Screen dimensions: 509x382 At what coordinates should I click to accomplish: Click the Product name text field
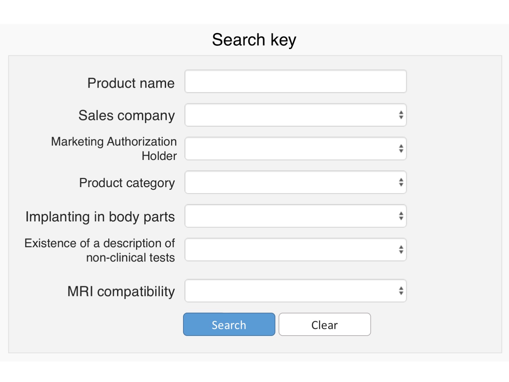(x=296, y=81)
